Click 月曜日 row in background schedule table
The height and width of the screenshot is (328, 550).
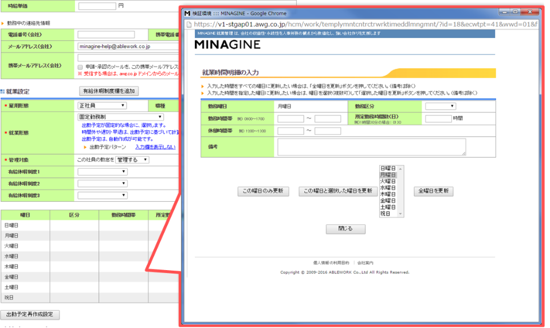pos(90,236)
